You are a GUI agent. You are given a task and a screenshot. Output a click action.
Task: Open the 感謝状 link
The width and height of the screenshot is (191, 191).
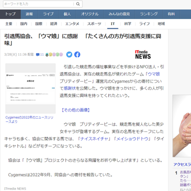coord(69,88)
